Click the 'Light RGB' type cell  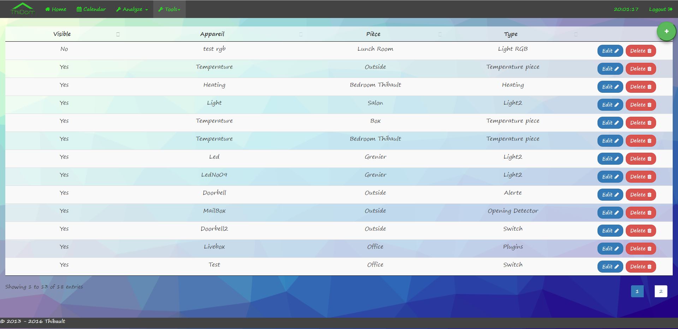(513, 49)
